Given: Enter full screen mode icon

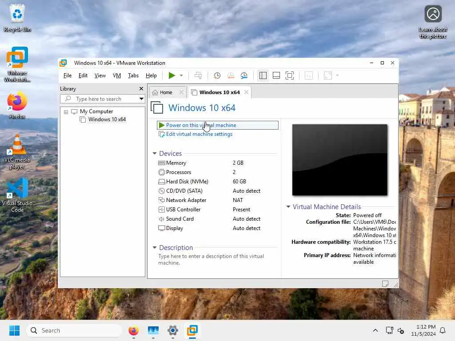Looking at the screenshot, I should tap(290, 75).
